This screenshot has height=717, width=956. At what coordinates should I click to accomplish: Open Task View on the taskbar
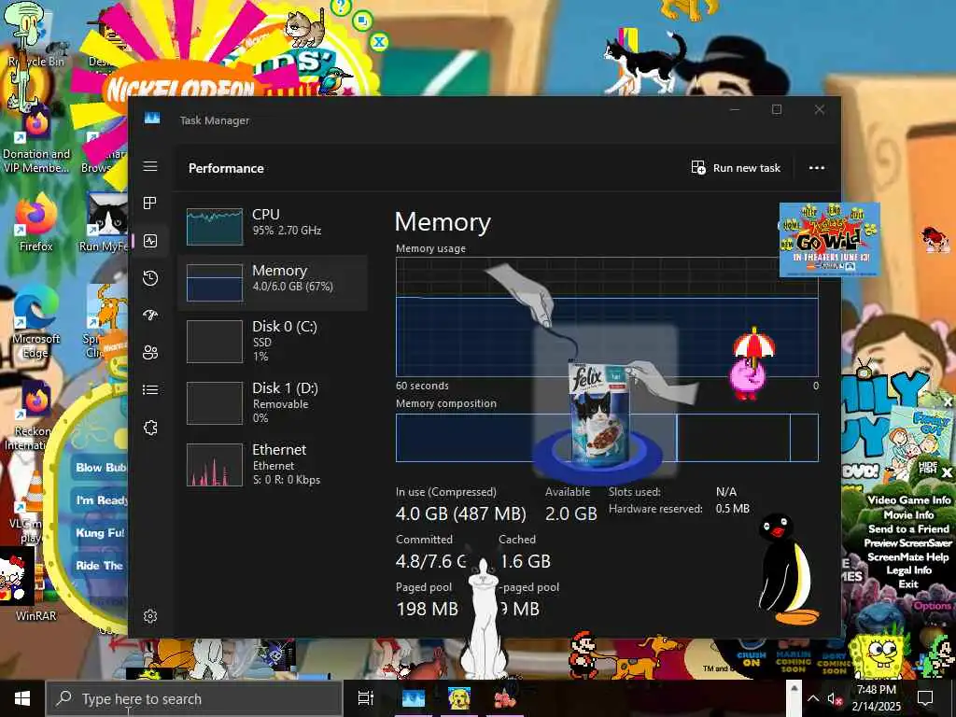[x=365, y=698]
